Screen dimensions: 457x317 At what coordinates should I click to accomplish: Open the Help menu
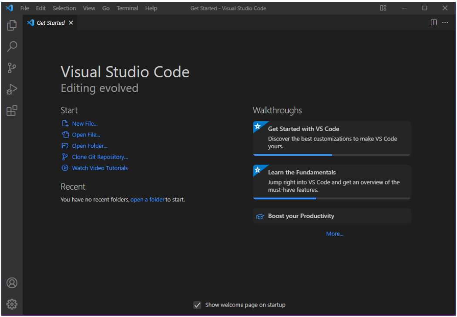tap(151, 8)
